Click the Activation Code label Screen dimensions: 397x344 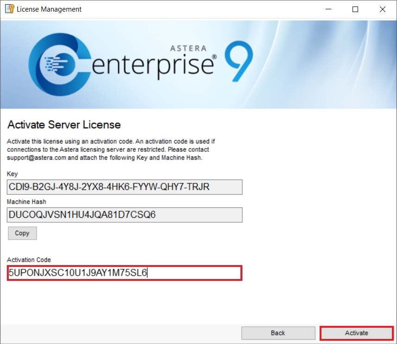tap(29, 260)
